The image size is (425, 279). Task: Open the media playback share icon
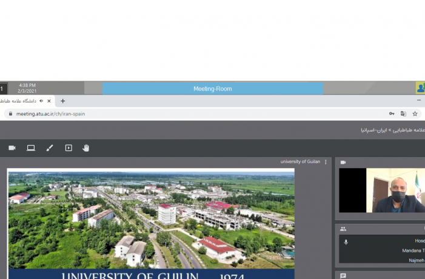pyautogui.click(x=69, y=148)
